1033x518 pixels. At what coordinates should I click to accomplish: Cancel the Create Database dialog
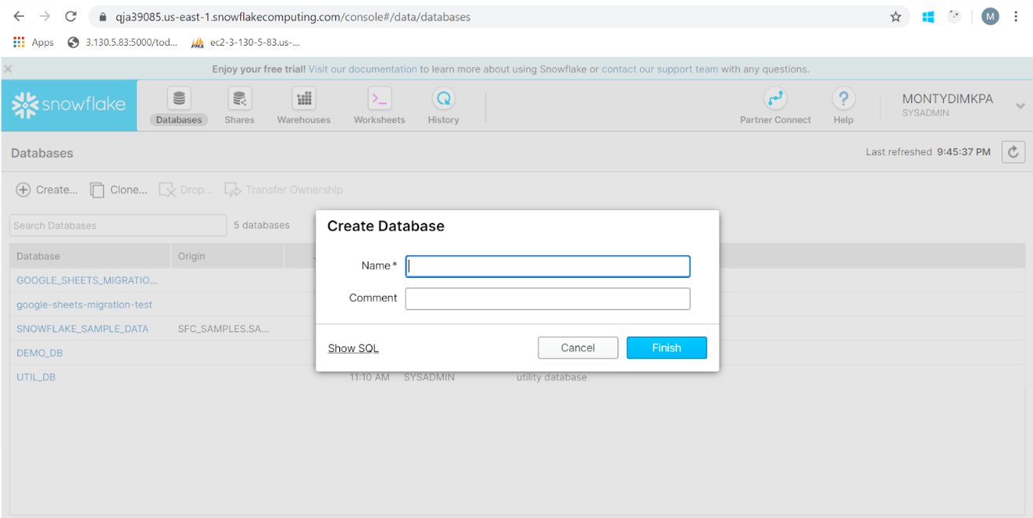point(577,347)
